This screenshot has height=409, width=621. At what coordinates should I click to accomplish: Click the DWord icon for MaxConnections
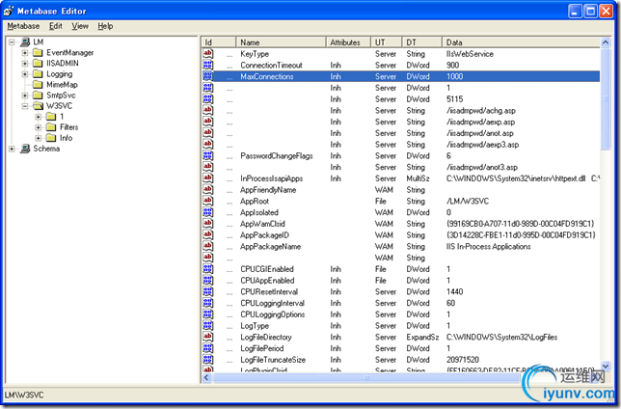tap(208, 76)
